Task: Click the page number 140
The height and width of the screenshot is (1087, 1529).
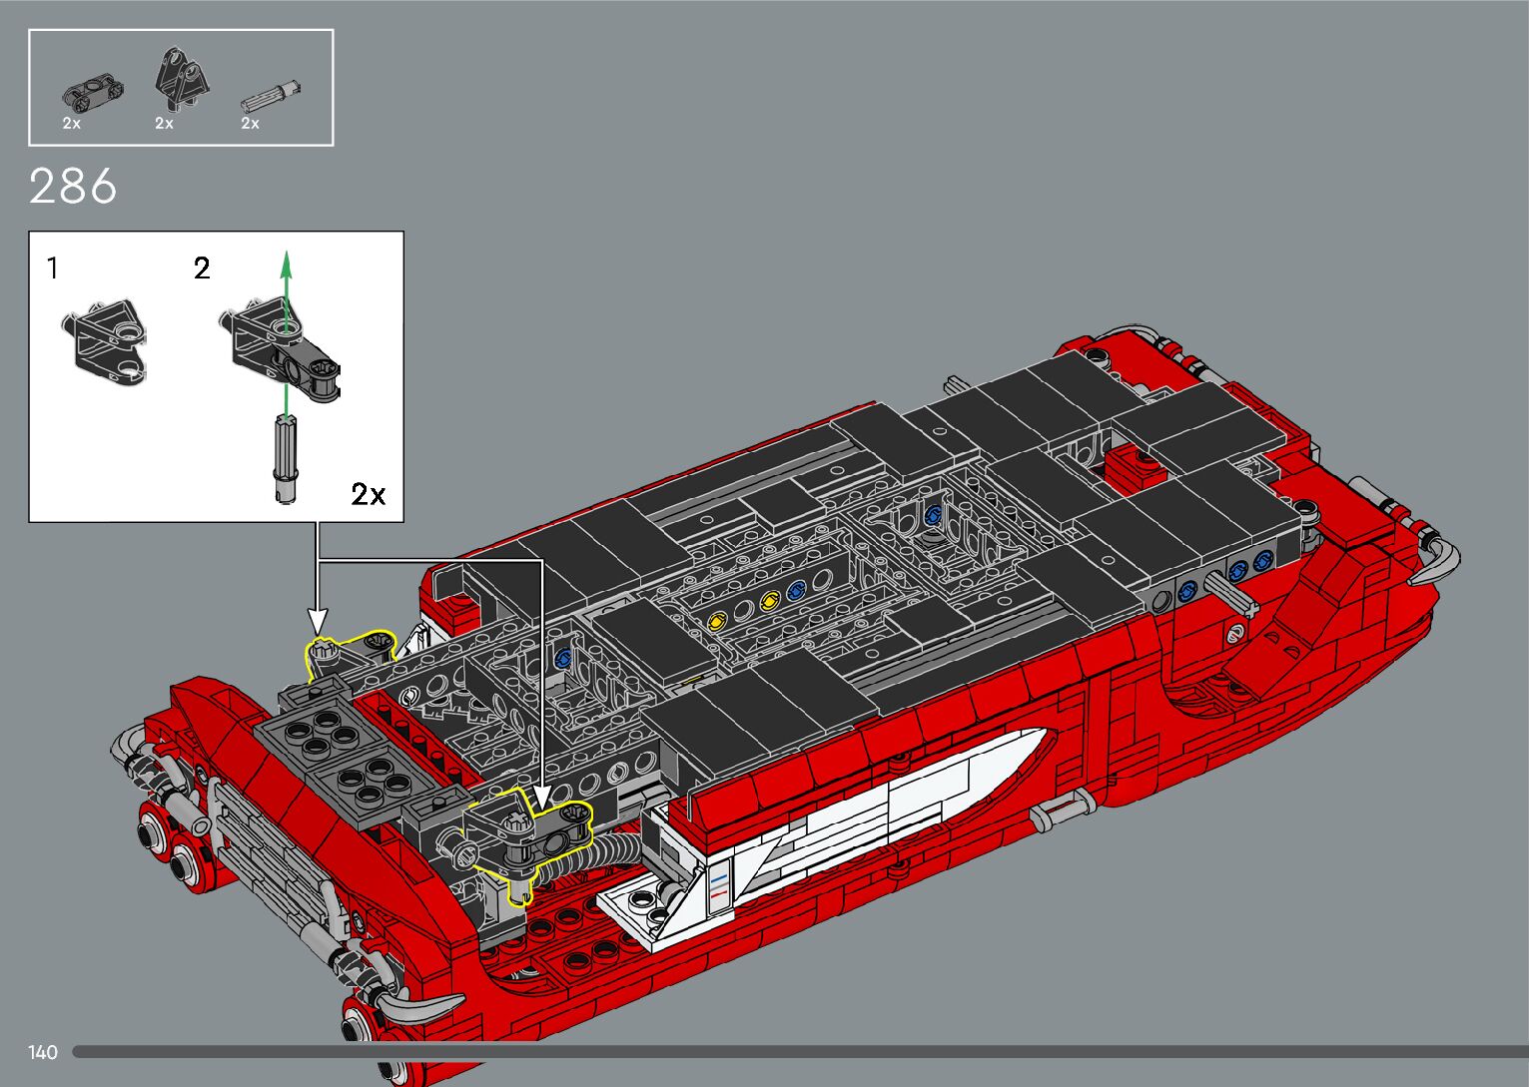Action: click(x=43, y=1052)
